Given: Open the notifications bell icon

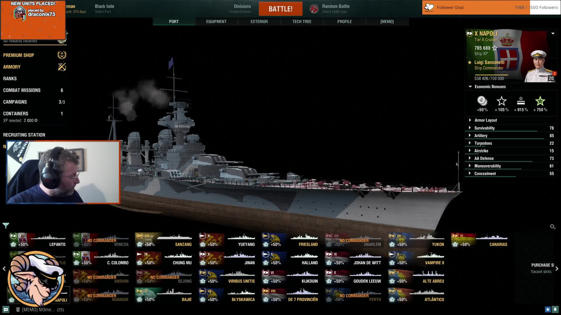Looking at the screenshot, I should point(555,309).
